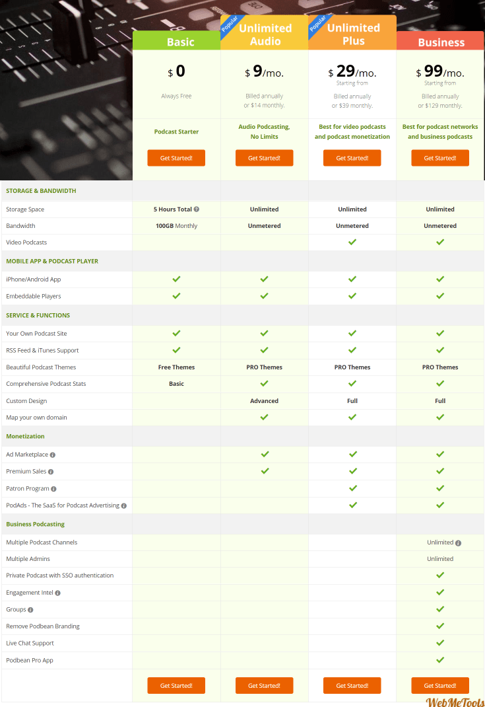Click Embeddable Players checkmark under Unlimited Audio

click(x=265, y=296)
